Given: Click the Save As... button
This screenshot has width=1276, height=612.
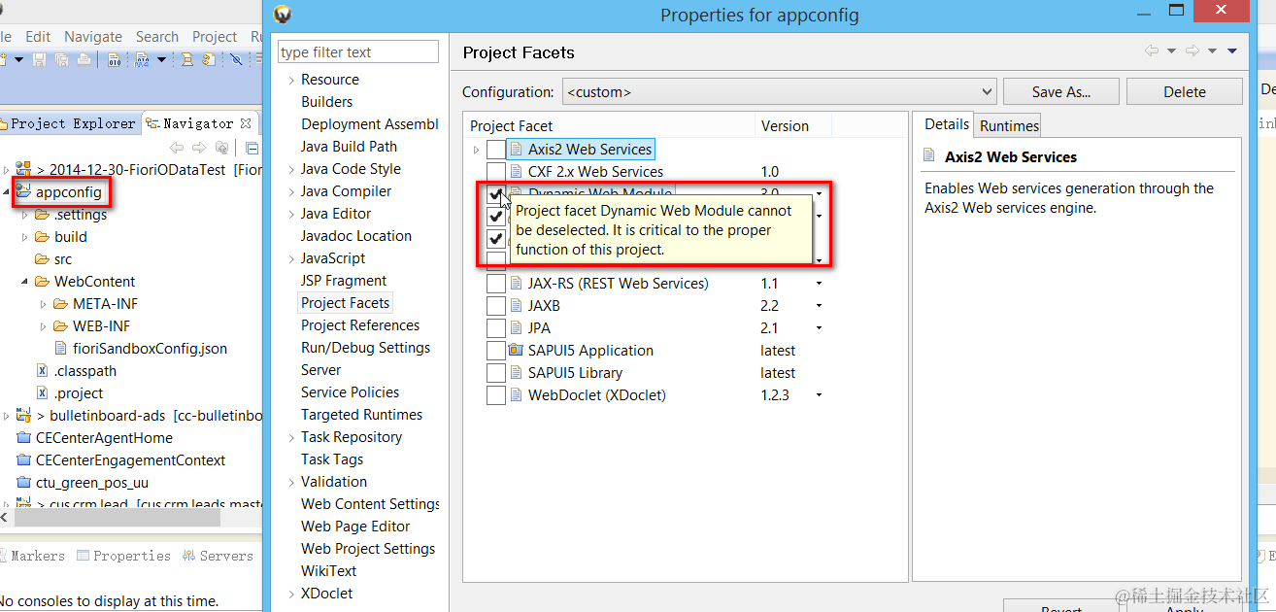Looking at the screenshot, I should pos(1061,92).
